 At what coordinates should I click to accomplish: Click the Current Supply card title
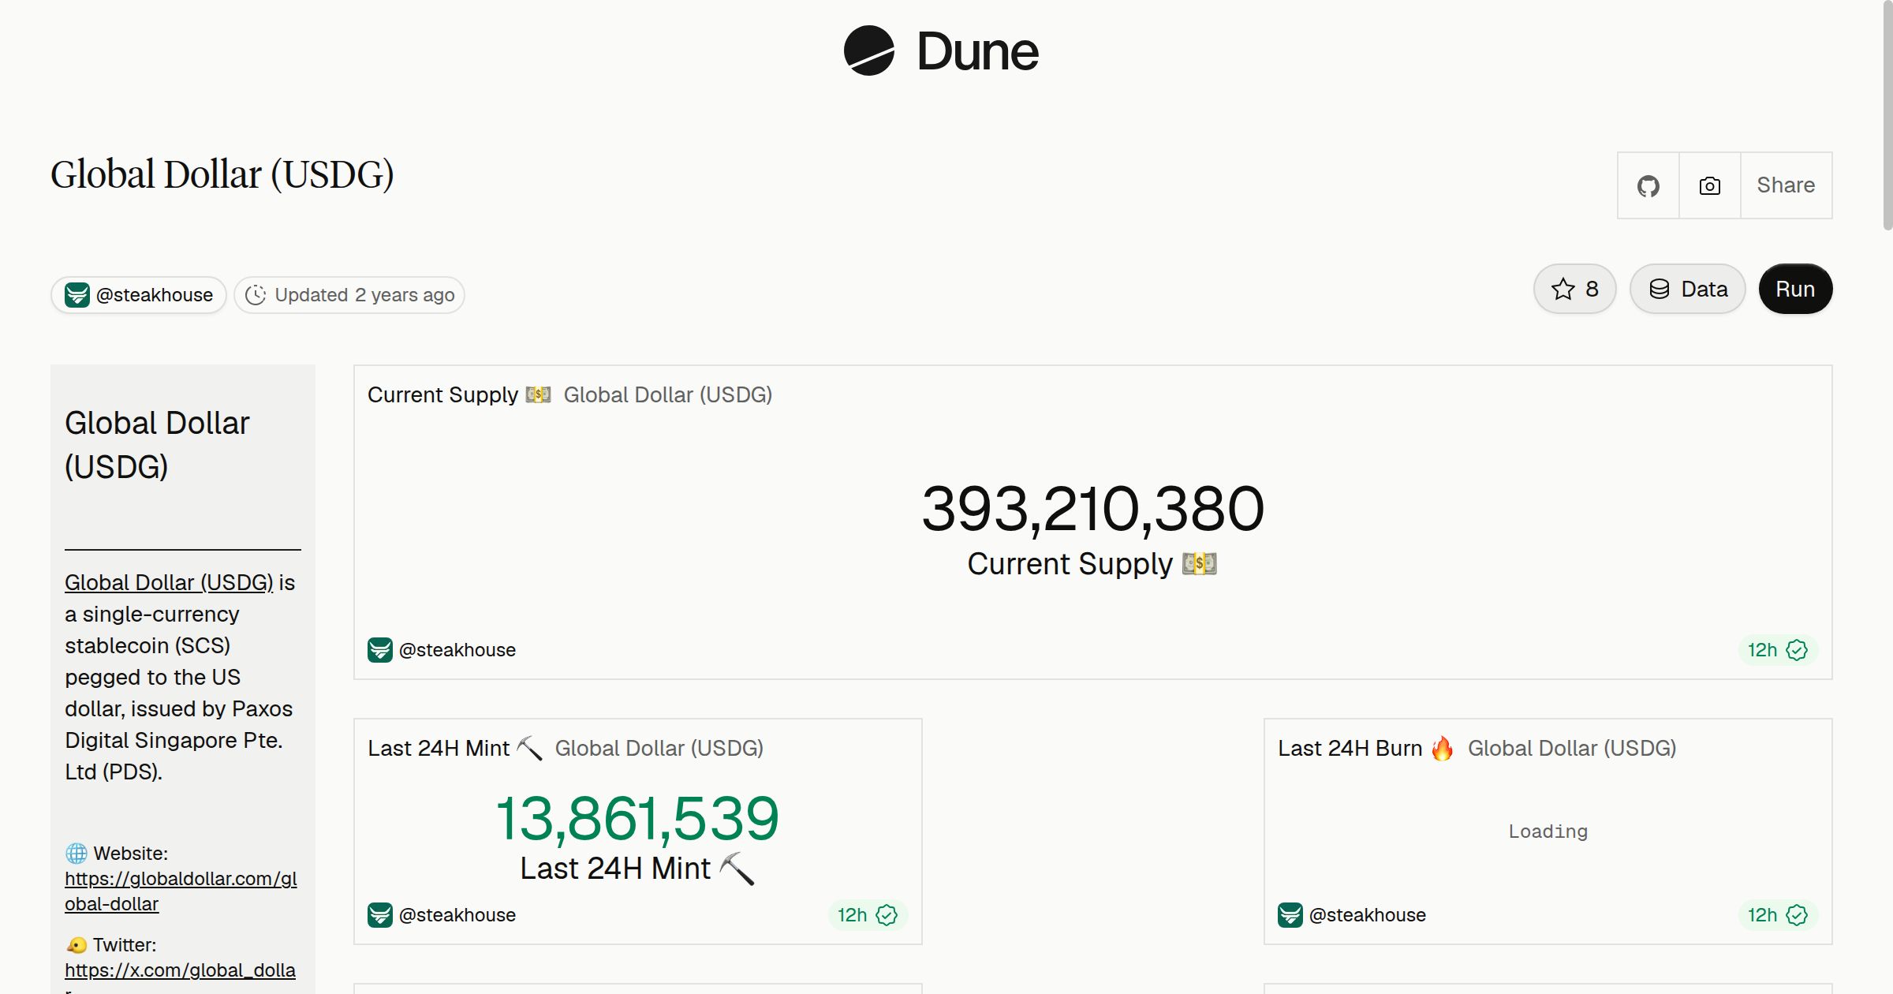(x=459, y=394)
